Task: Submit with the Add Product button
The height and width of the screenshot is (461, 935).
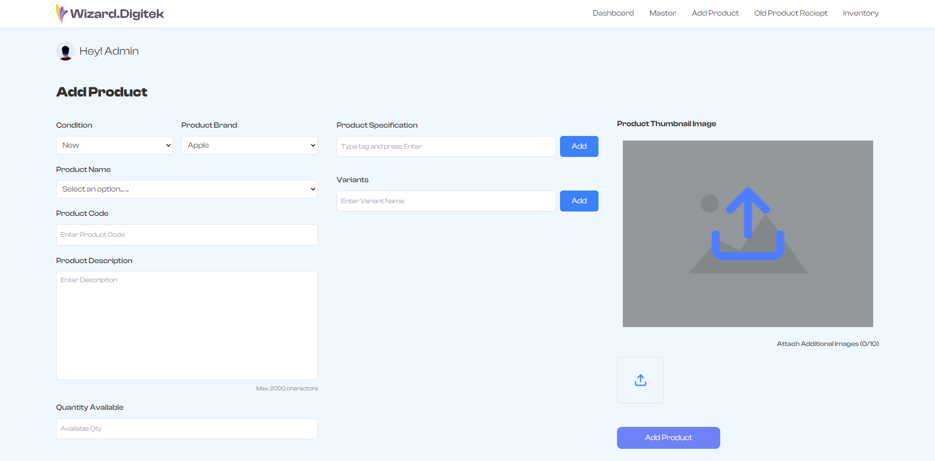Action: pos(668,438)
